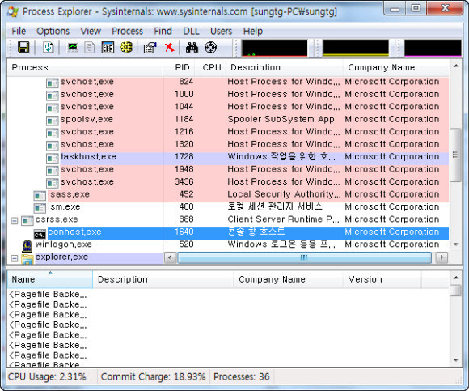Collapse the csrss.exe tree node
Viewport: 469px width, 391px height.
click(14, 221)
